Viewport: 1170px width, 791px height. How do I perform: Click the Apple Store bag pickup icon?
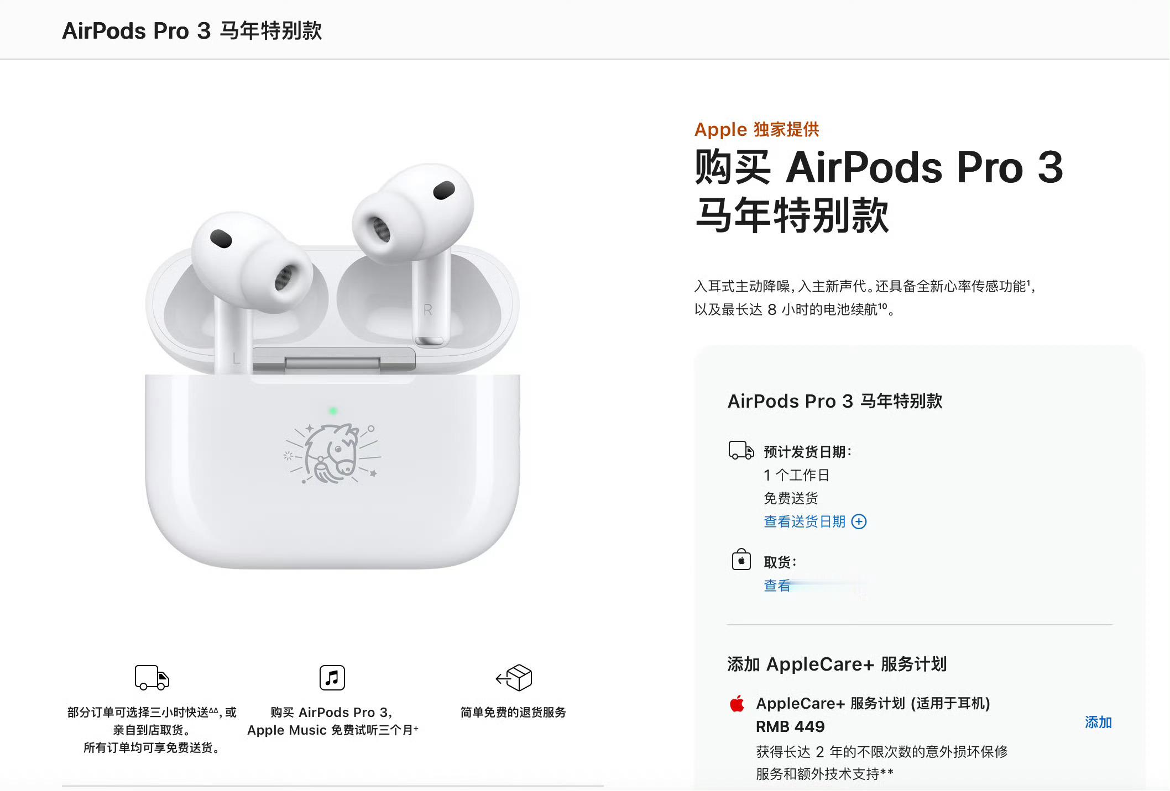[x=741, y=560]
